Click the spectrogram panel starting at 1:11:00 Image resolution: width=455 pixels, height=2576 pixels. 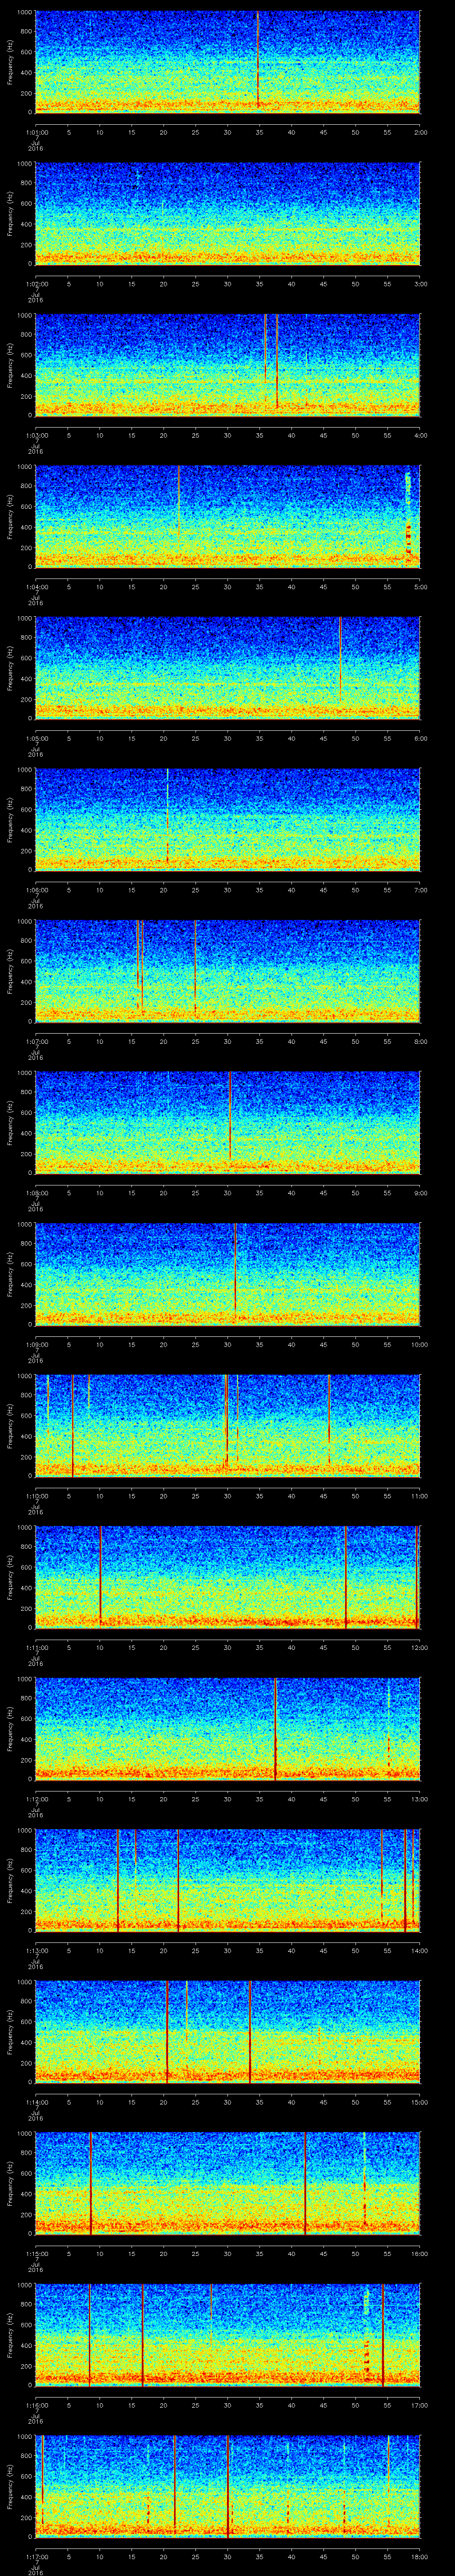[x=227, y=1577]
